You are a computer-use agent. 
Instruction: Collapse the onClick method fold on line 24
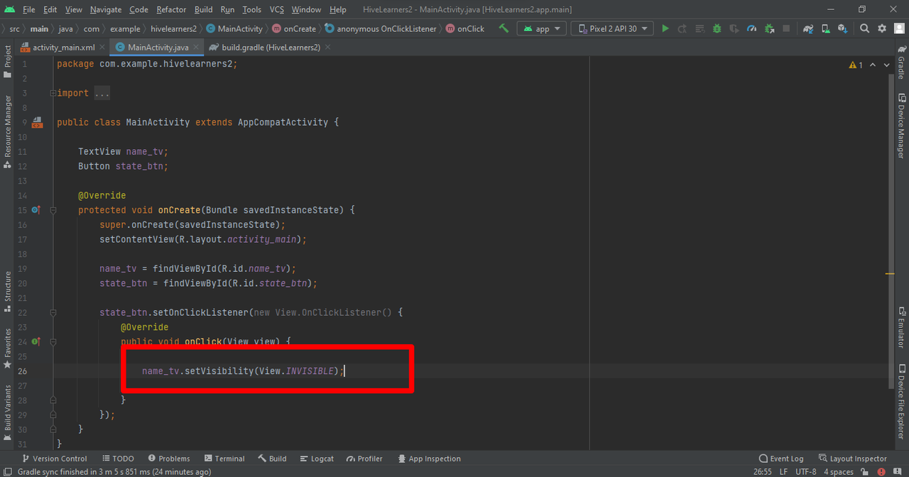(53, 341)
